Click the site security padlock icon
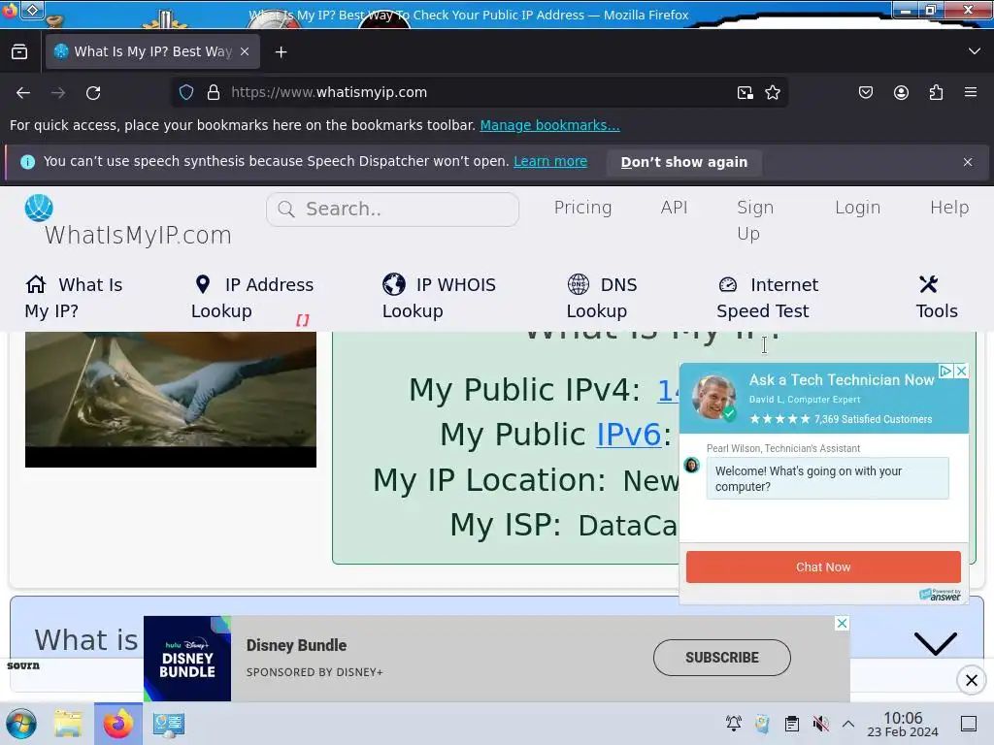 pos(214,92)
